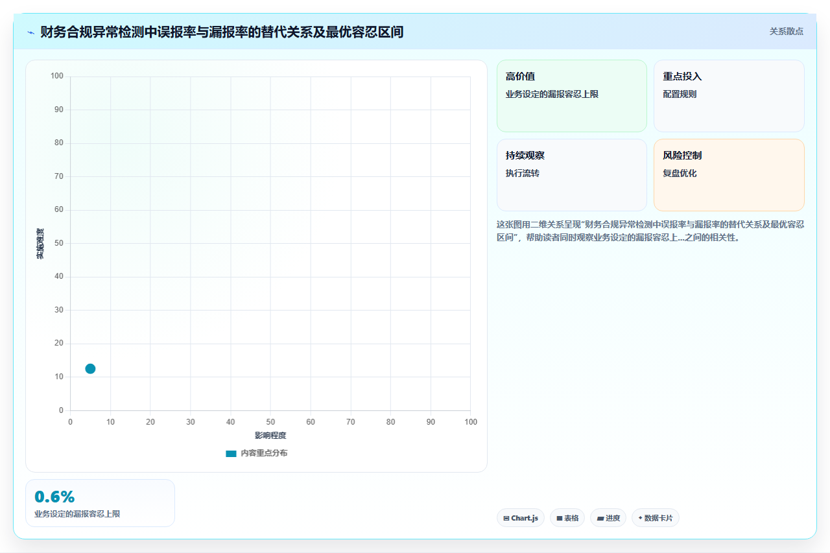The height and width of the screenshot is (553, 830).
Task: Open the 高价值 quadrant card
Action: tap(572, 96)
